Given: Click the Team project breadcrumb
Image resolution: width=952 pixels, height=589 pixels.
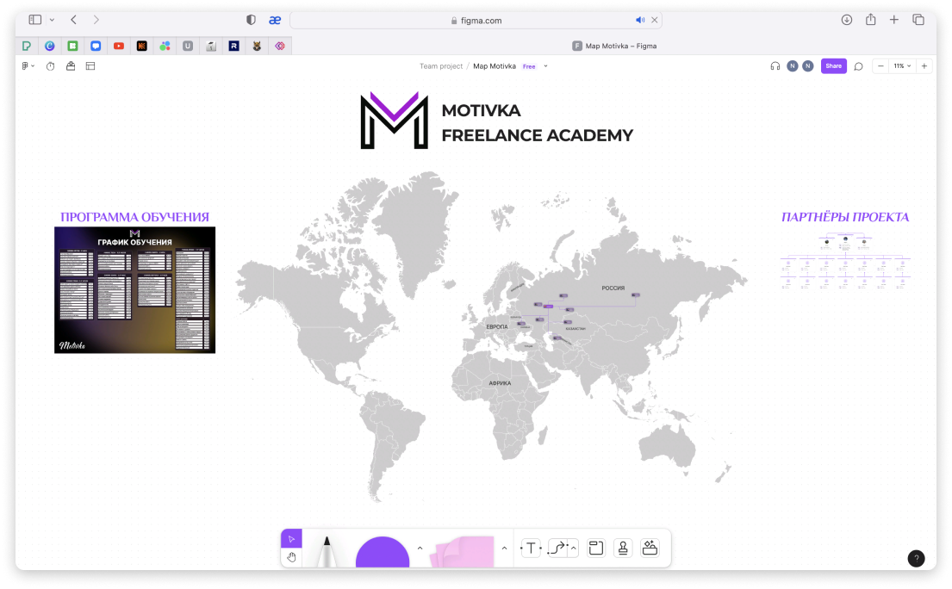Looking at the screenshot, I should pos(441,66).
